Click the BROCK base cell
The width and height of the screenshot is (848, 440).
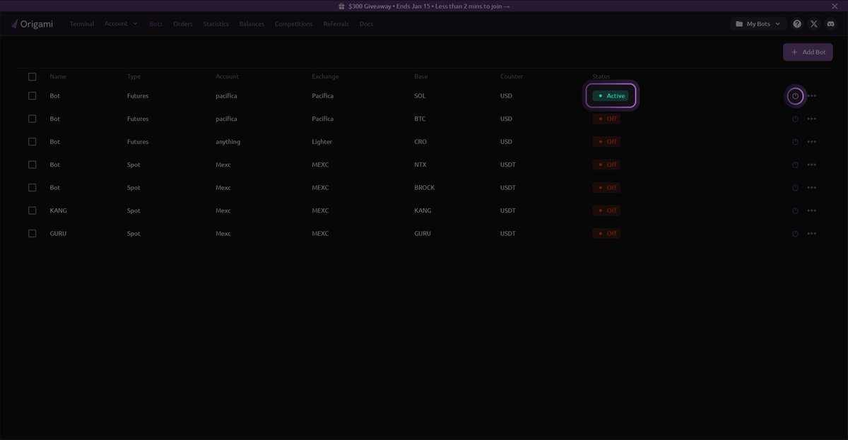coord(425,188)
